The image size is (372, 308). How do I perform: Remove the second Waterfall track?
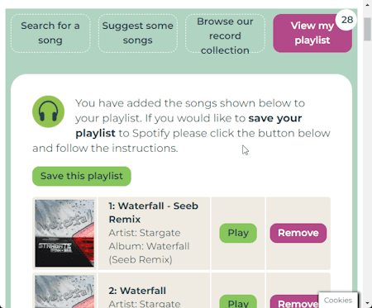coord(294,301)
